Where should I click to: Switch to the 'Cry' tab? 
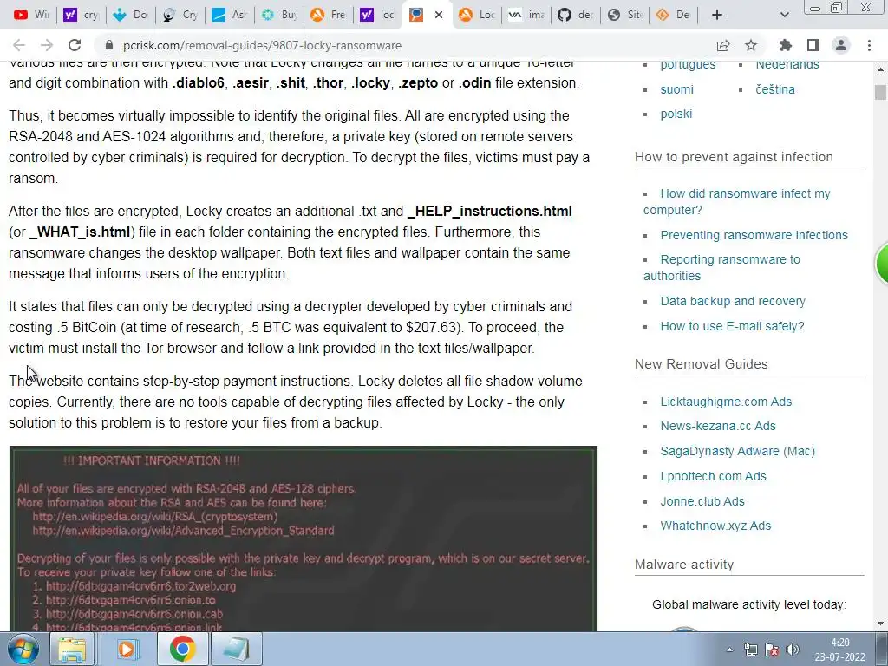click(x=180, y=15)
